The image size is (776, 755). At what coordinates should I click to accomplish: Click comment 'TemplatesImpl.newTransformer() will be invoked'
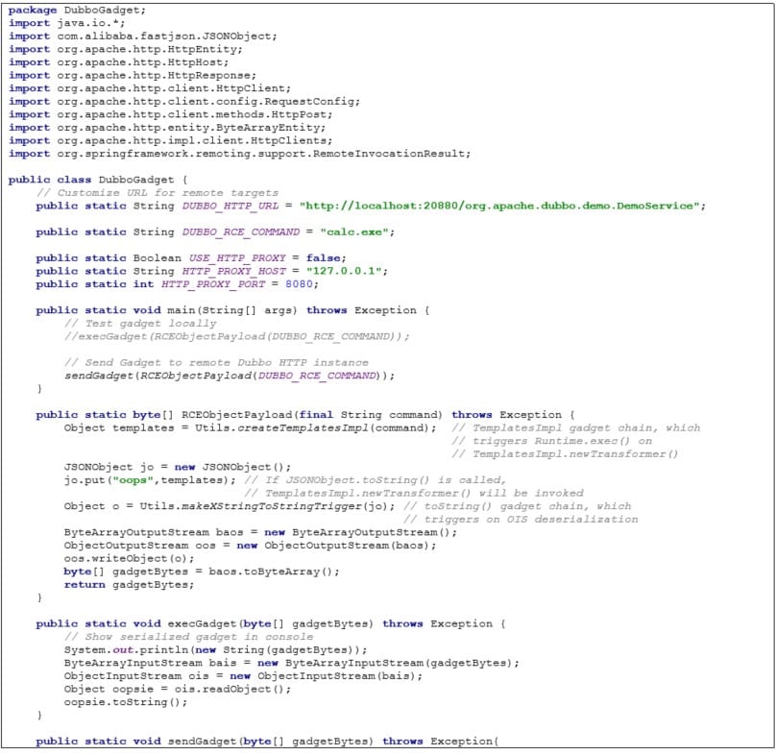point(414,493)
